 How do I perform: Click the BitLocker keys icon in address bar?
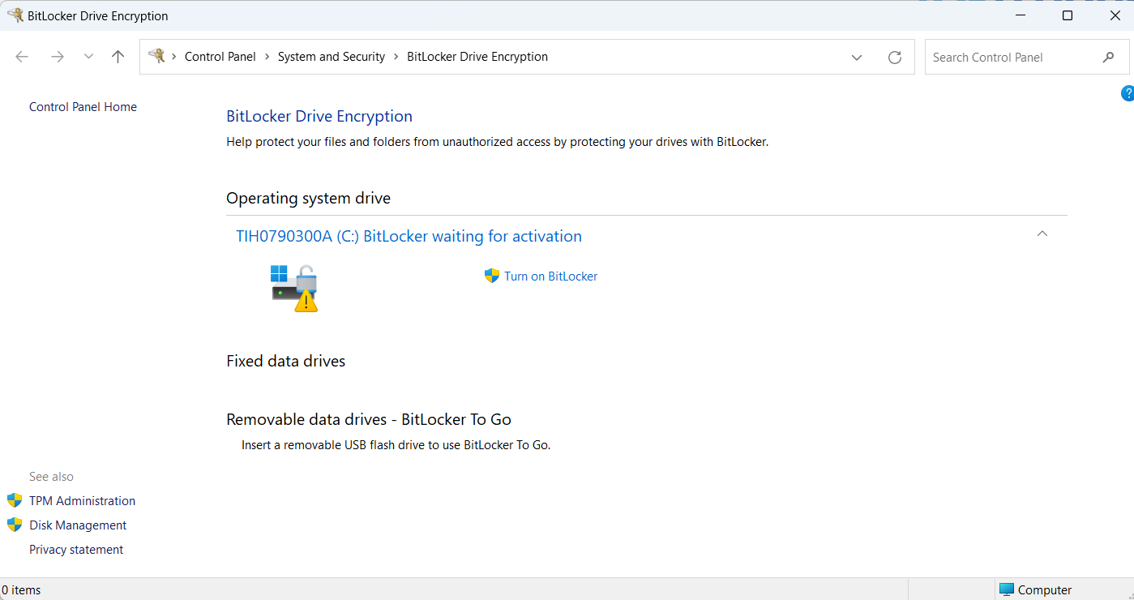click(156, 56)
